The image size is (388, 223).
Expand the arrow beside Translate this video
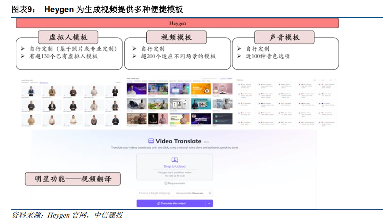point(209,203)
